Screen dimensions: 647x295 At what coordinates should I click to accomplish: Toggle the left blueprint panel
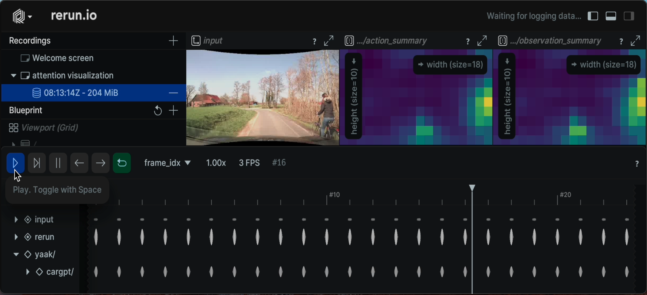593,16
